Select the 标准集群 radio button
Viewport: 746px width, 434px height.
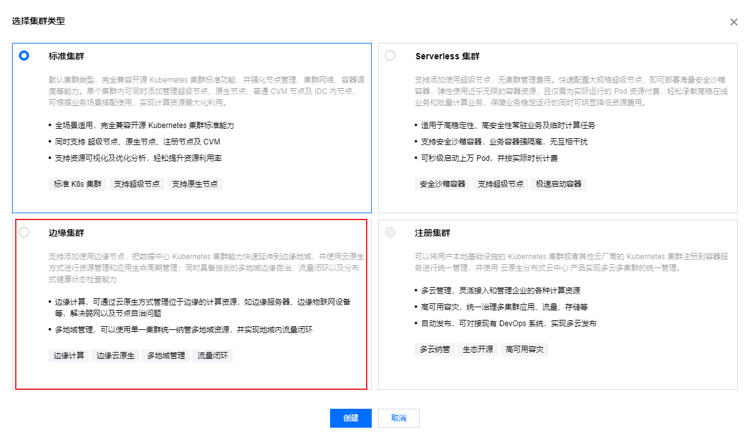tap(24, 56)
